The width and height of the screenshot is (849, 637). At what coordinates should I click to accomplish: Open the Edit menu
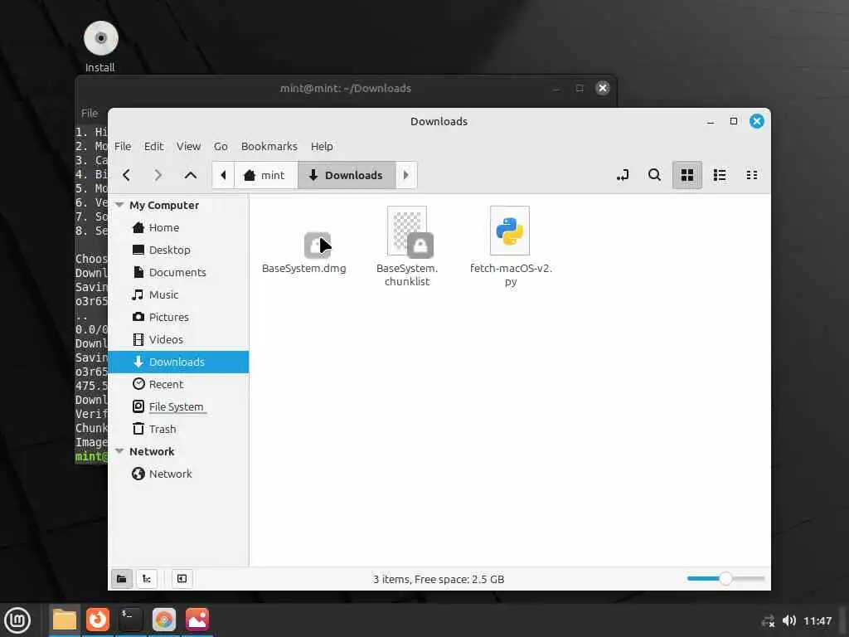point(153,146)
